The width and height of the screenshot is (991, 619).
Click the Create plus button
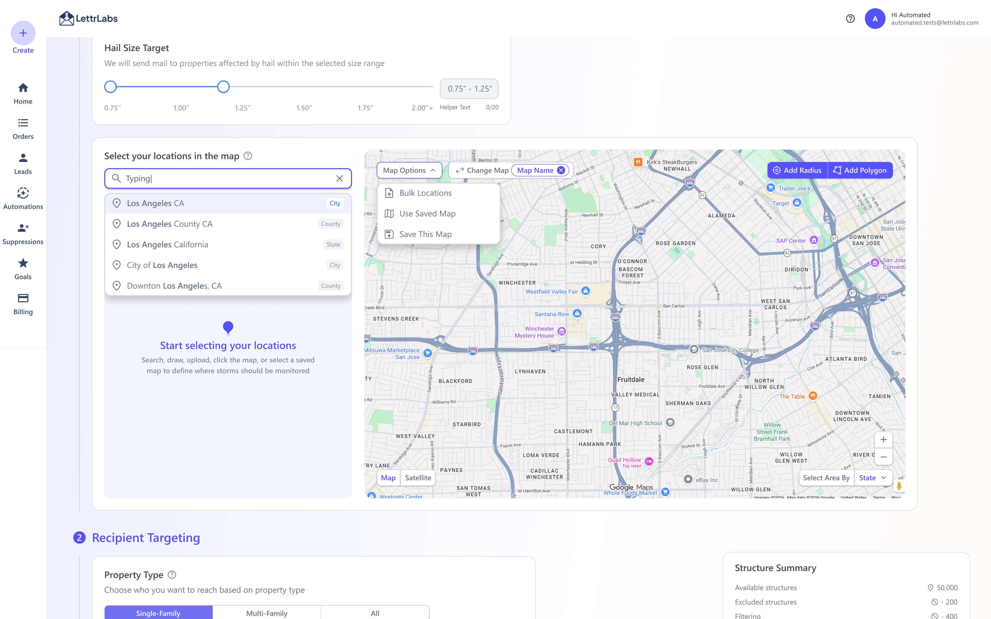(23, 33)
